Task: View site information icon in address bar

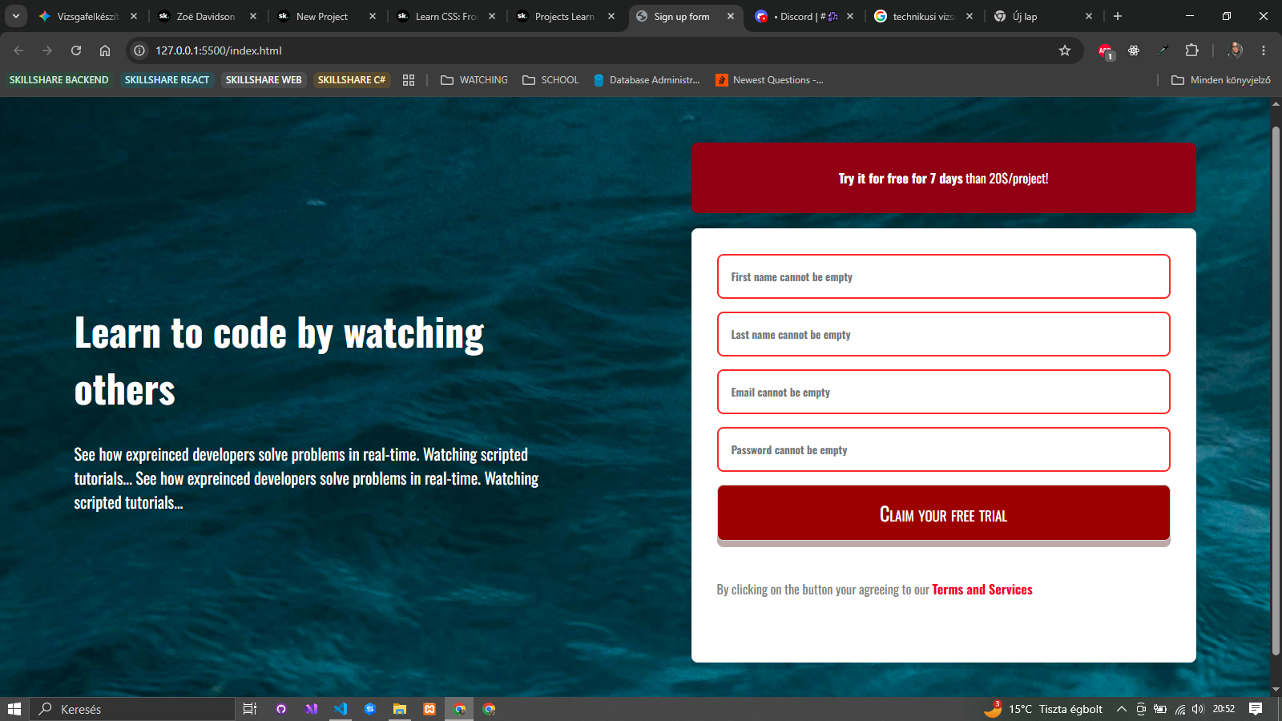Action: [139, 50]
